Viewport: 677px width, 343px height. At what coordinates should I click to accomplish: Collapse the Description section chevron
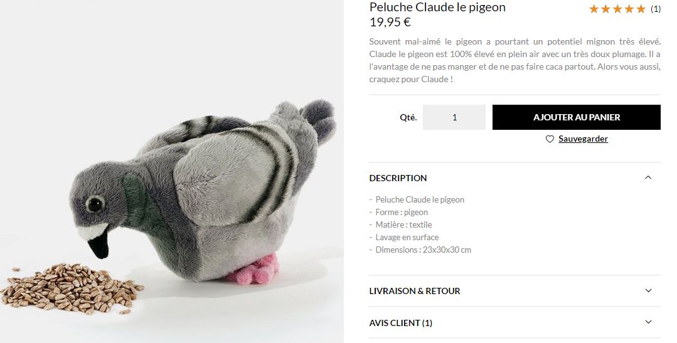pyautogui.click(x=648, y=177)
